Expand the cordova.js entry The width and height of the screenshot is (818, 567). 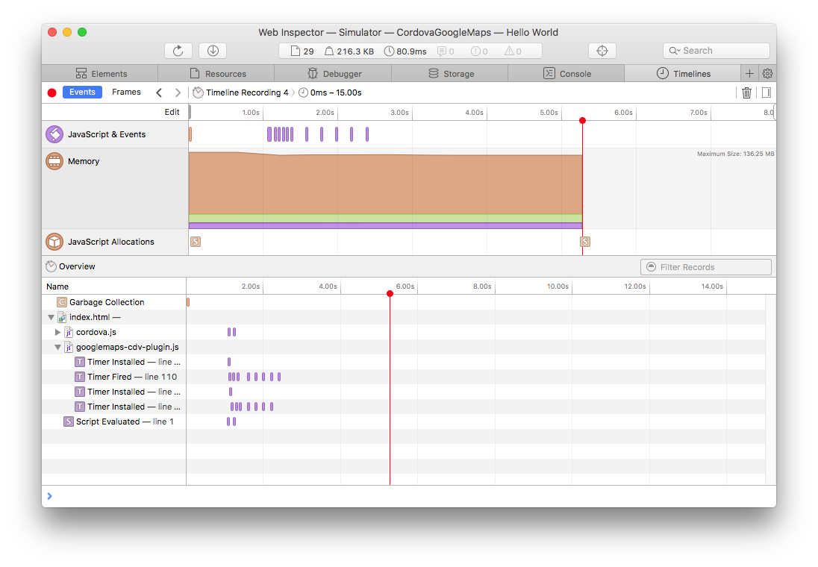58,331
